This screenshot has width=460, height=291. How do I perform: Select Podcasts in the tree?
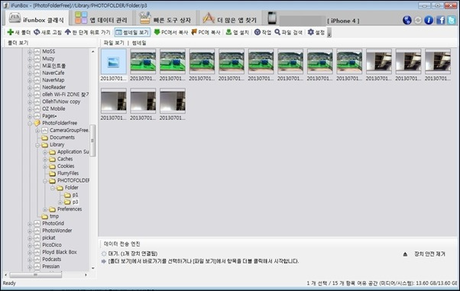(52, 260)
